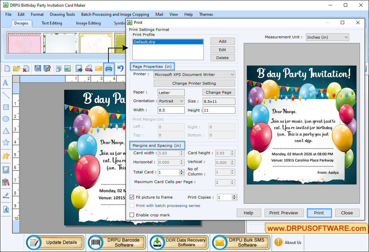Increase Print Copies using the stepper
This screenshot has height=252, width=369.
pyautogui.click(x=234, y=196)
